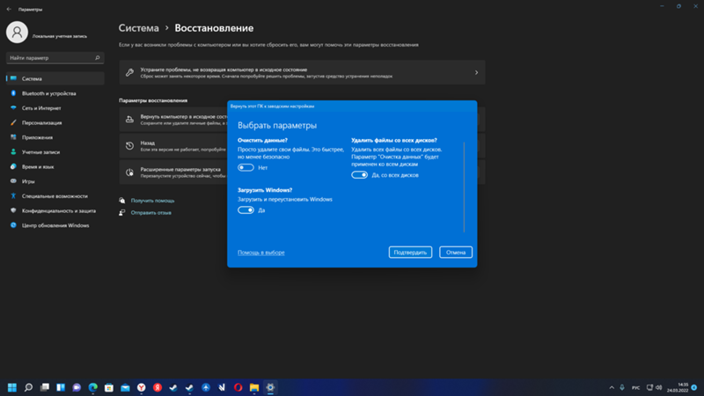Image resolution: width=704 pixels, height=396 pixels.
Task: Click the "Учетные записи" person icon
Action: [x=13, y=152]
